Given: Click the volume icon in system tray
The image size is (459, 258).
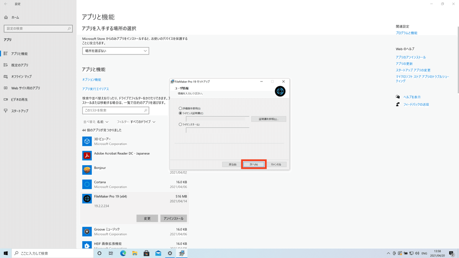Looking at the screenshot, I should click(417, 253).
